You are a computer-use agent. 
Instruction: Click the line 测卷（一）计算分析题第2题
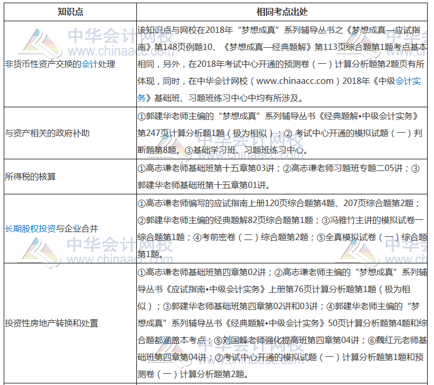pos(193,374)
